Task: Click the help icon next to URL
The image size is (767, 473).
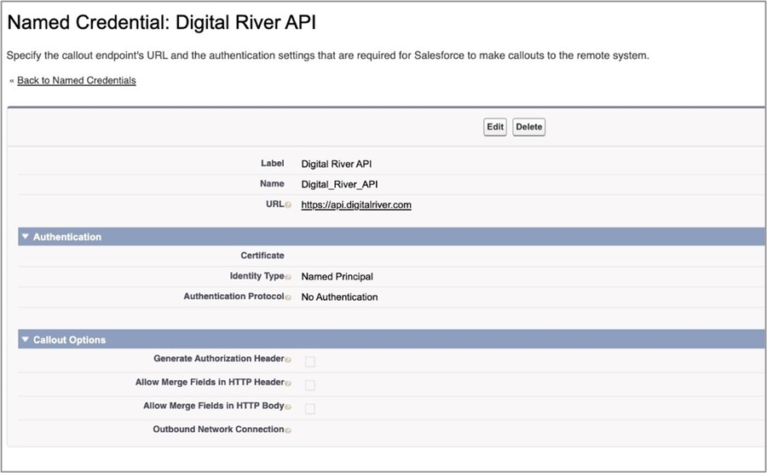Action: coord(288,205)
